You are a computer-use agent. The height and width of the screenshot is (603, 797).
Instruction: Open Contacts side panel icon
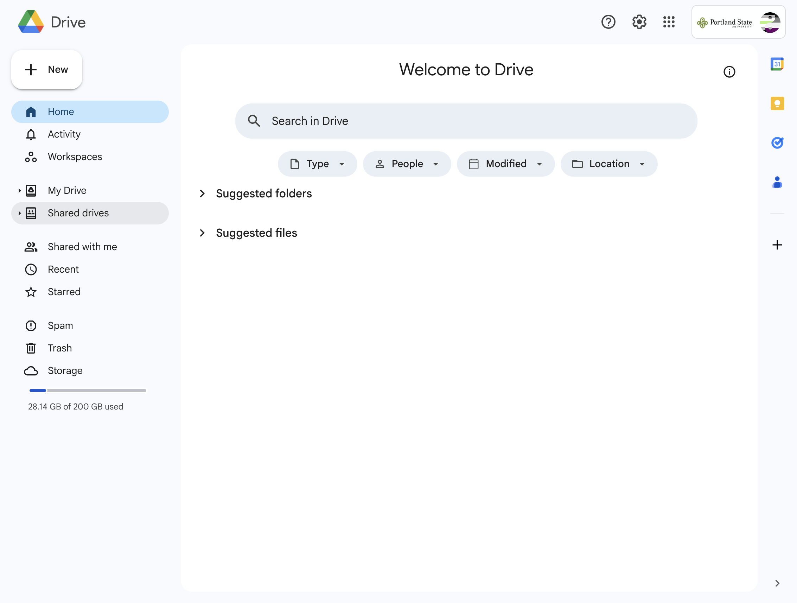click(x=777, y=182)
